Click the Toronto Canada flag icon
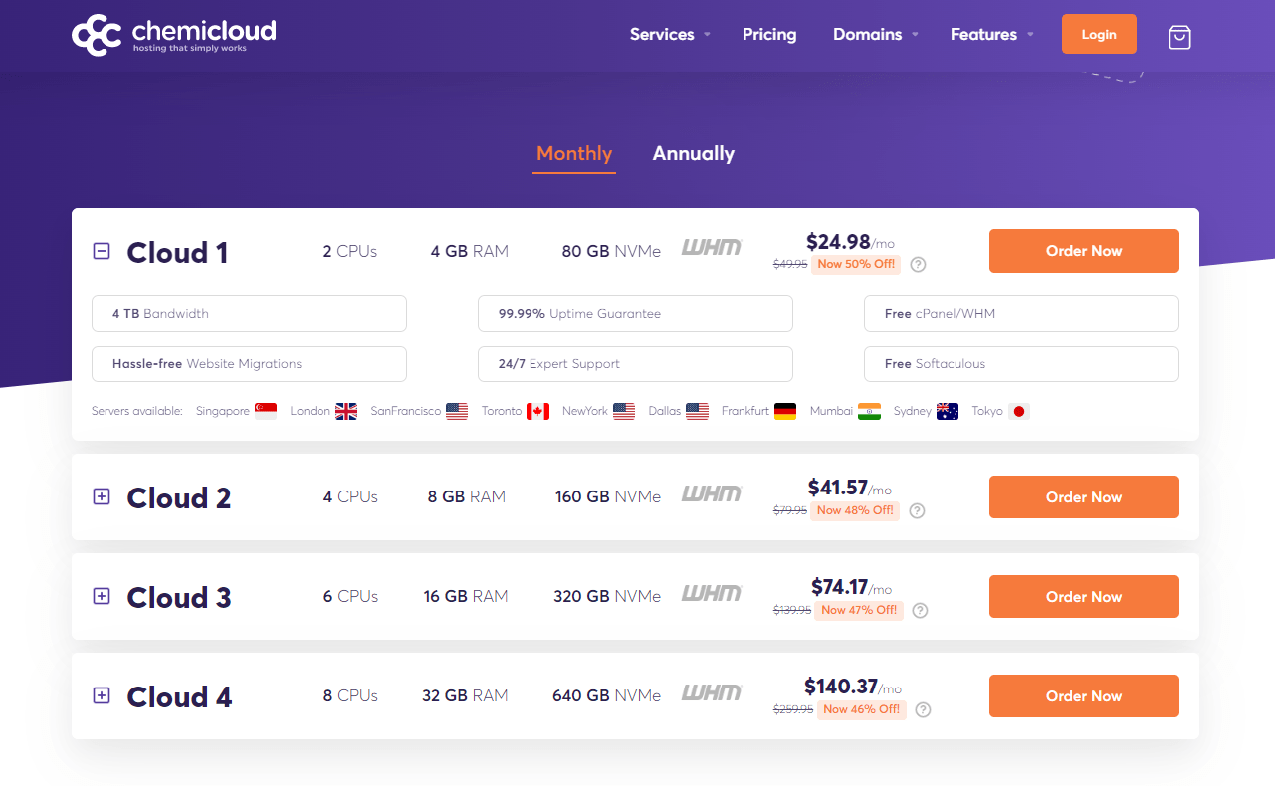The height and width of the screenshot is (786, 1275). point(537,411)
